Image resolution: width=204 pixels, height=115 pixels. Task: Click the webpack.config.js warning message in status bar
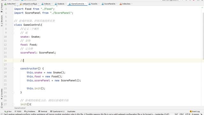pyautogui.click(x=86, y=114)
